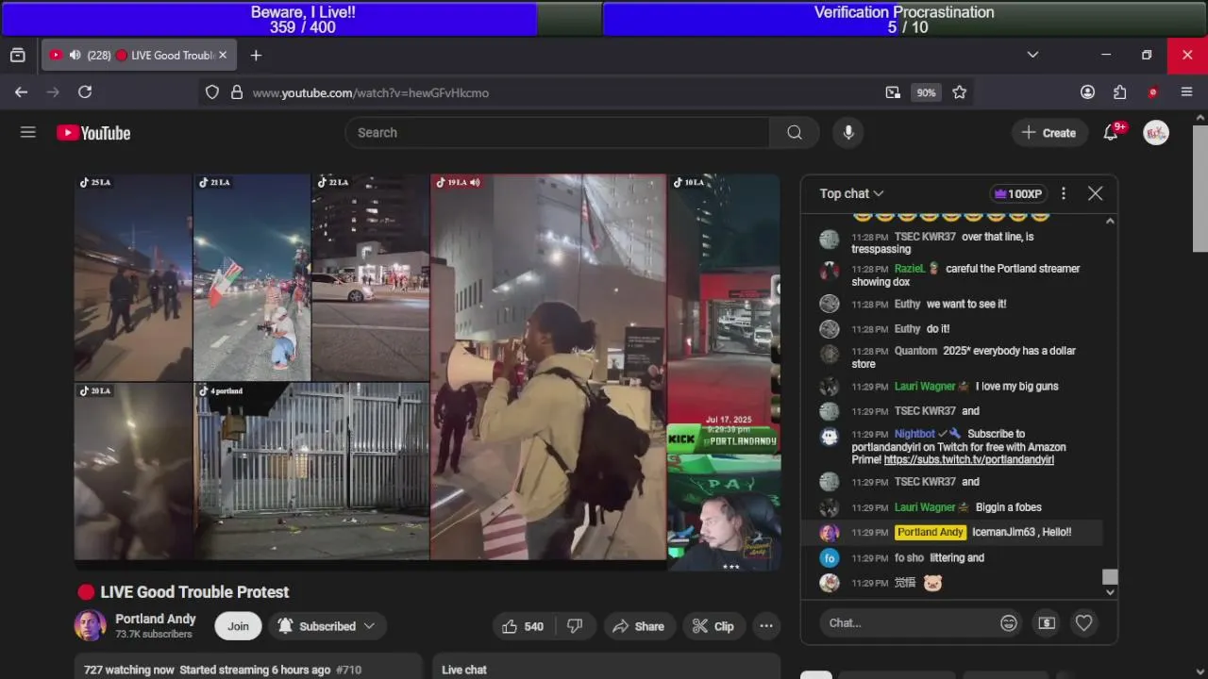
Task: Like the video with 540 likes
Action: pyautogui.click(x=523, y=626)
